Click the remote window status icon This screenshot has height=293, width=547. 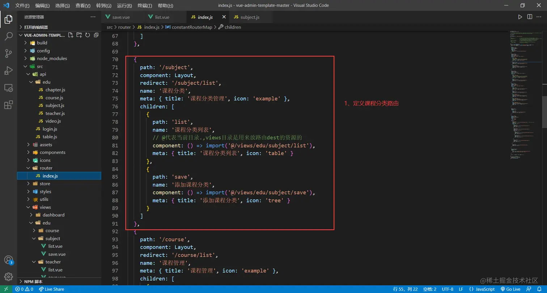pos(6,289)
